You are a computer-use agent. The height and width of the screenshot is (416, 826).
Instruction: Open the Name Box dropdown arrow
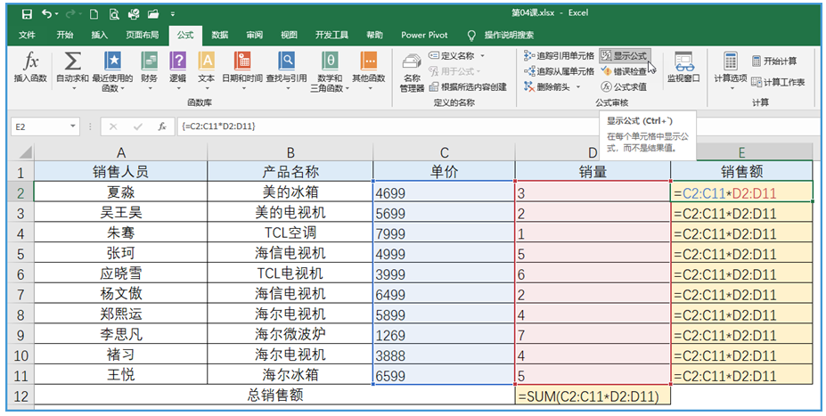click(x=74, y=126)
